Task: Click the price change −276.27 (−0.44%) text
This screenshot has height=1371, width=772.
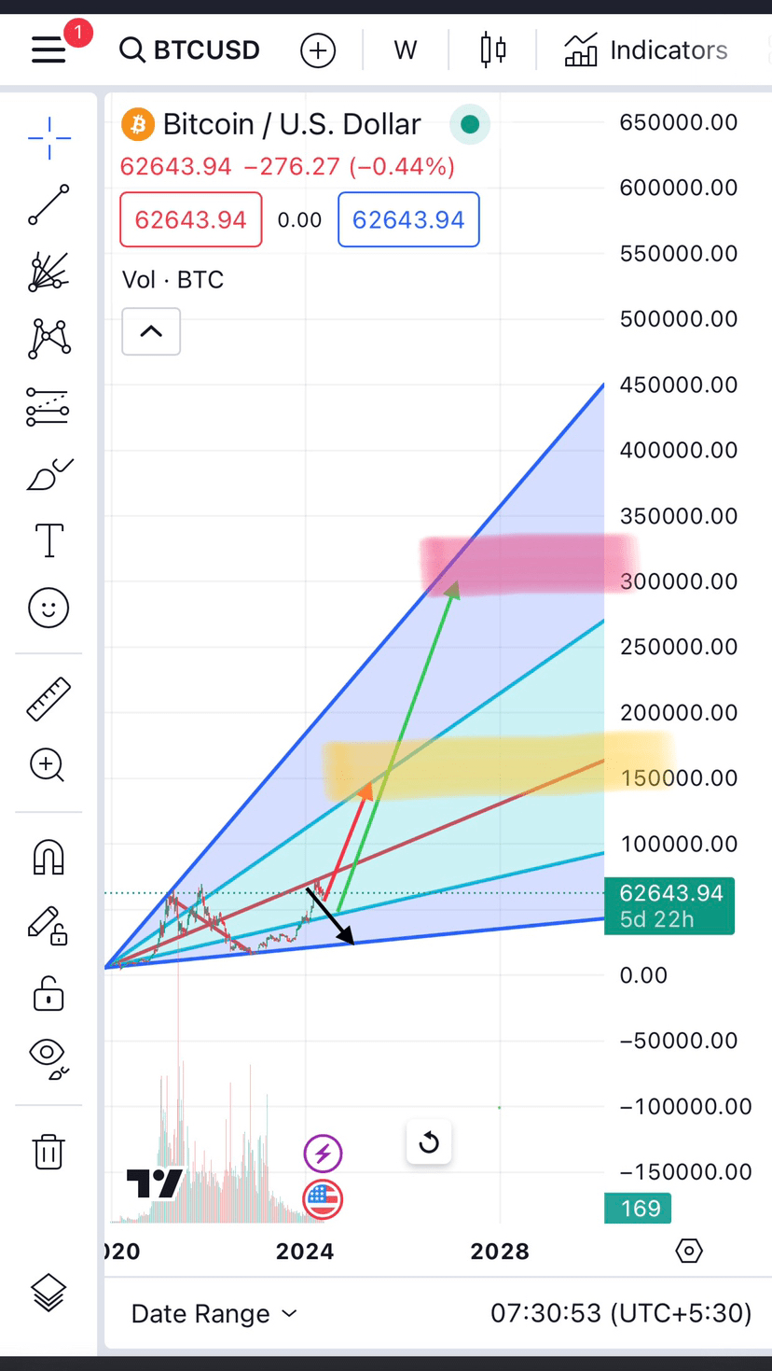Action: pyautogui.click(x=350, y=167)
